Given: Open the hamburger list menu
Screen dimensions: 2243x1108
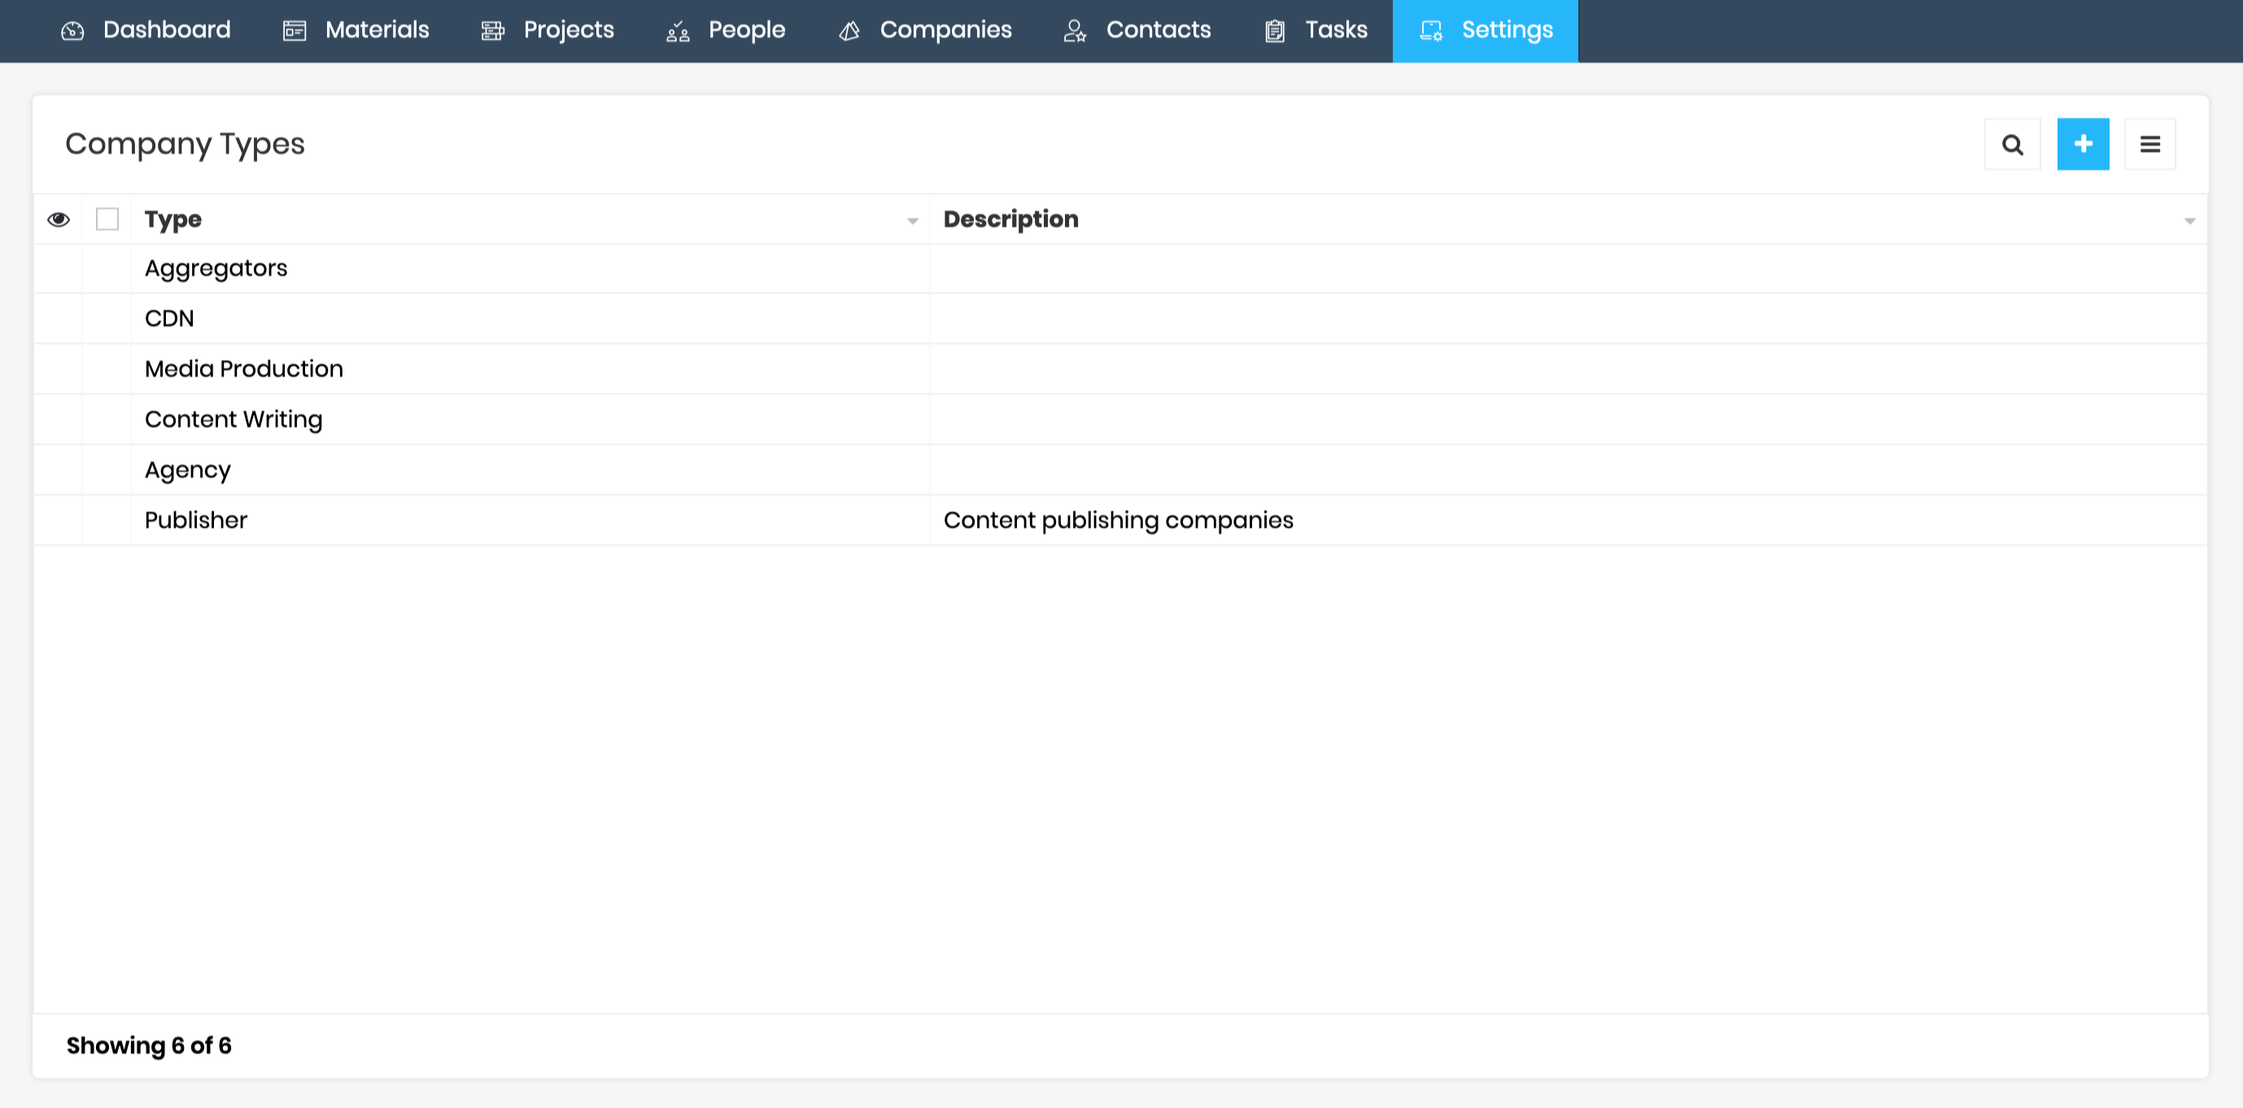Looking at the screenshot, I should click(x=2149, y=145).
